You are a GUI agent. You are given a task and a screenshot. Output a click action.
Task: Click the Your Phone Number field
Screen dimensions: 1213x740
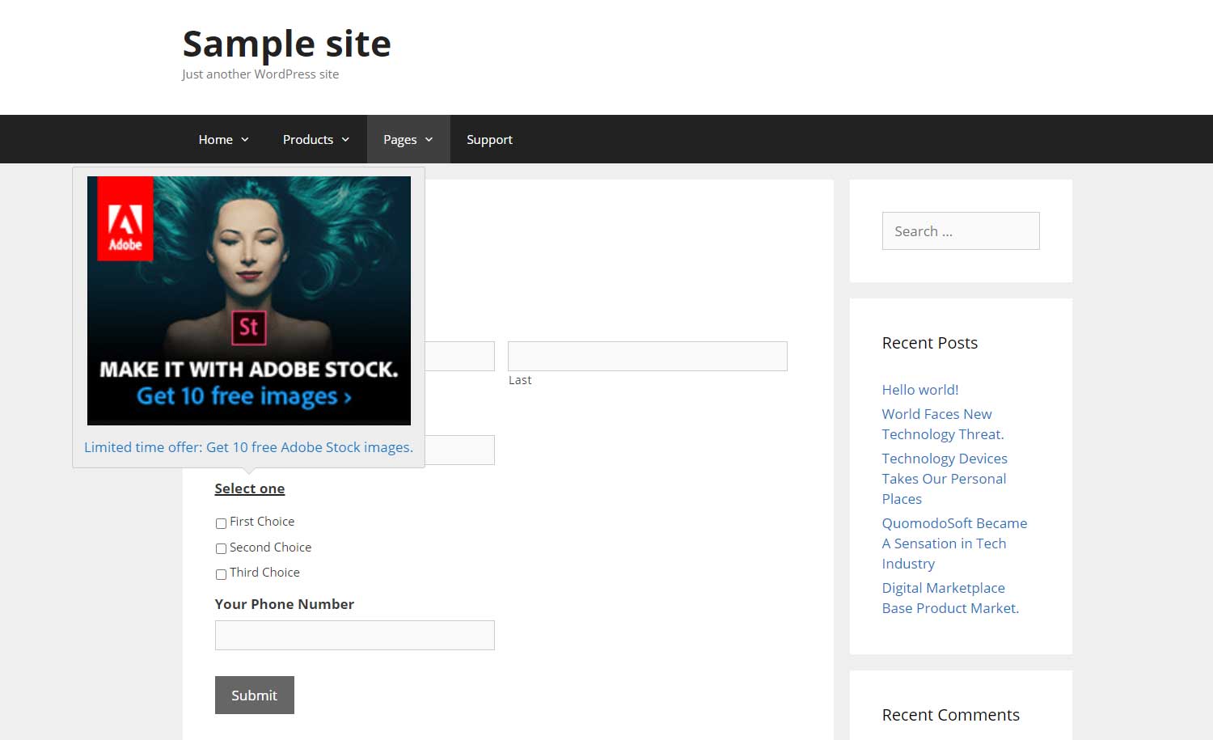coord(355,635)
